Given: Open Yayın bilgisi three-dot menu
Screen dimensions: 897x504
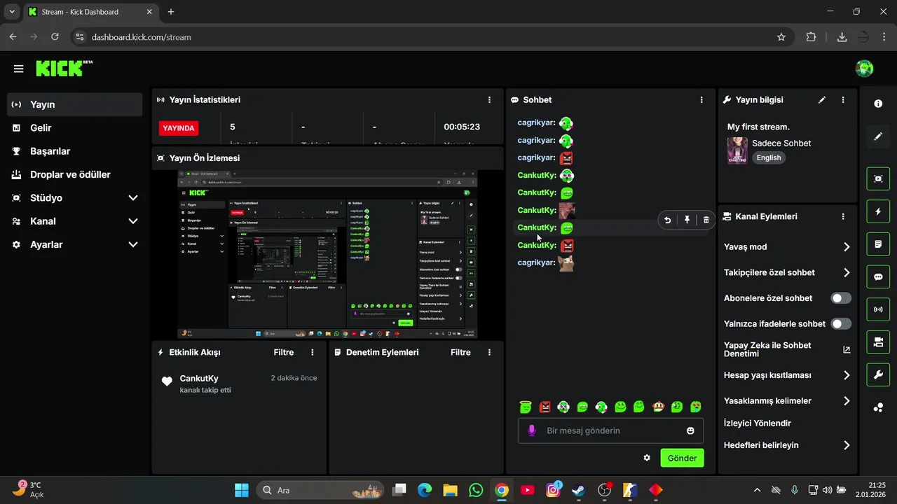Looking at the screenshot, I should tap(843, 100).
